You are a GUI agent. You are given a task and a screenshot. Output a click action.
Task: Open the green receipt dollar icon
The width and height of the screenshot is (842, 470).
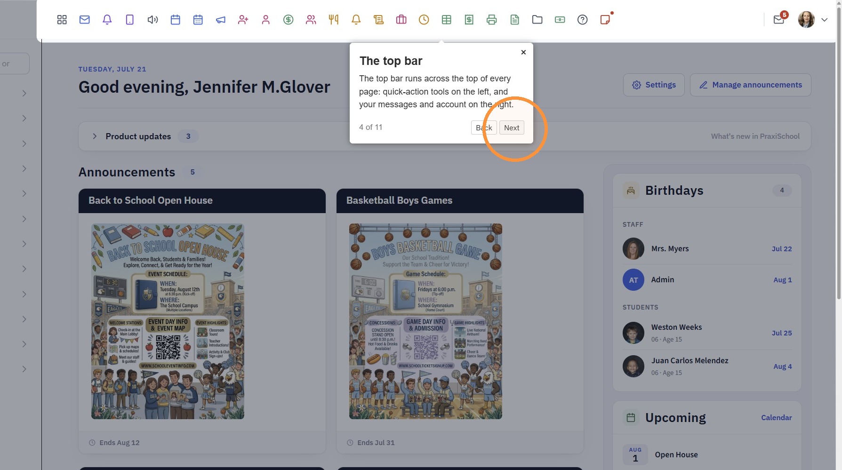coord(469,20)
